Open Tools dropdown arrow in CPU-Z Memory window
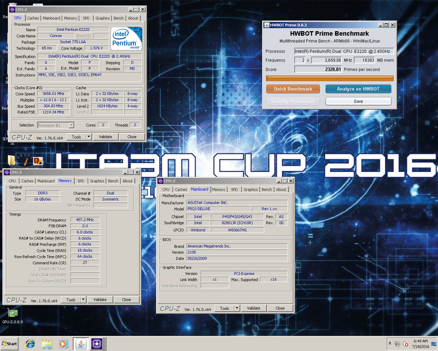Viewport: 438px width, 351px height. pyautogui.click(x=83, y=300)
